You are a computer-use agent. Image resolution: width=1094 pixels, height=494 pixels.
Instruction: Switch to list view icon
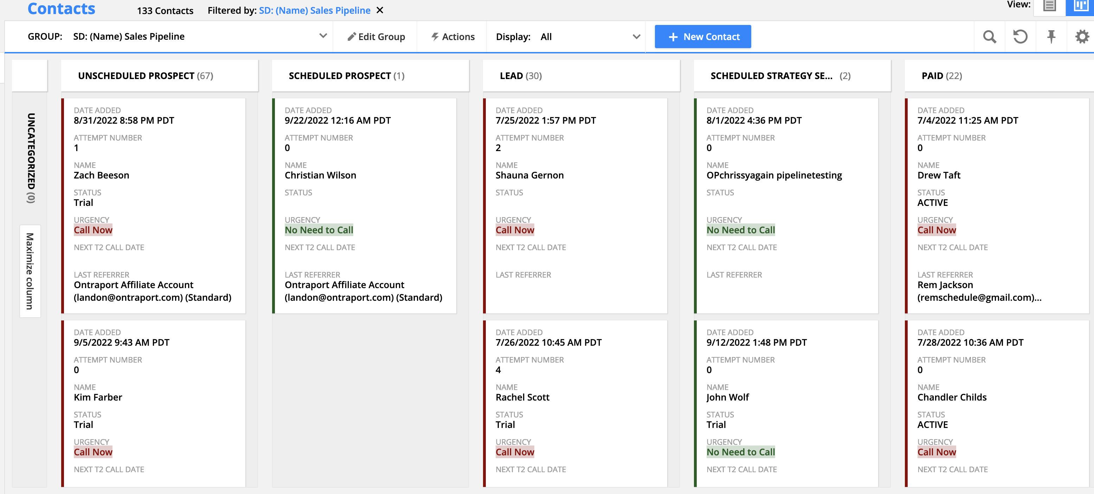pyautogui.click(x=1049, y=6)
